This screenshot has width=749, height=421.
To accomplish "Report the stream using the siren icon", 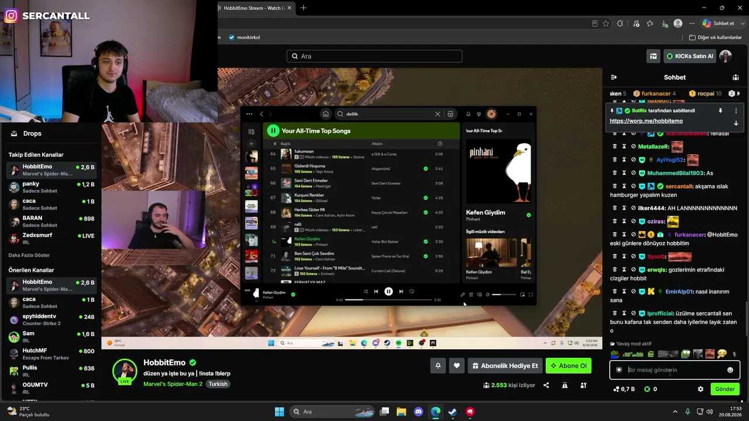I will point(565,385).
